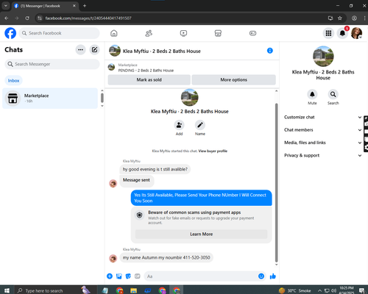The height and width of the screenshot is (294, 368).
Task: Go back using browser back arrow
Action: coord(7,18)
